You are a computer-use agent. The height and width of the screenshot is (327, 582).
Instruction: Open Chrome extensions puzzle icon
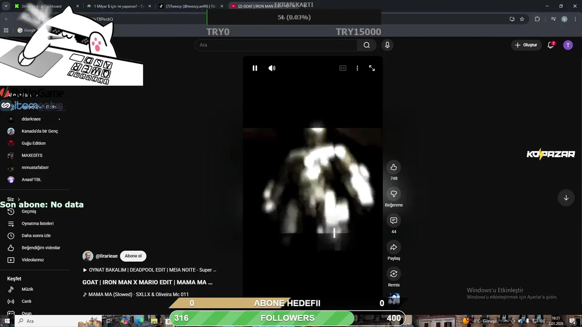click(x=537, y=19)
